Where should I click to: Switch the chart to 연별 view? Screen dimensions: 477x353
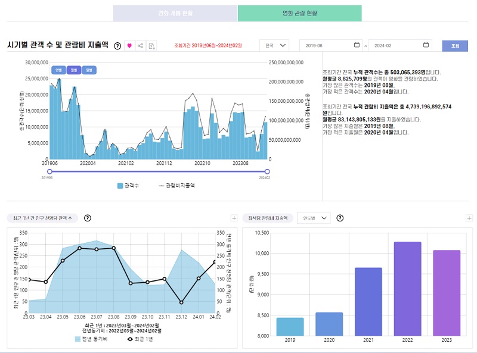58,70
